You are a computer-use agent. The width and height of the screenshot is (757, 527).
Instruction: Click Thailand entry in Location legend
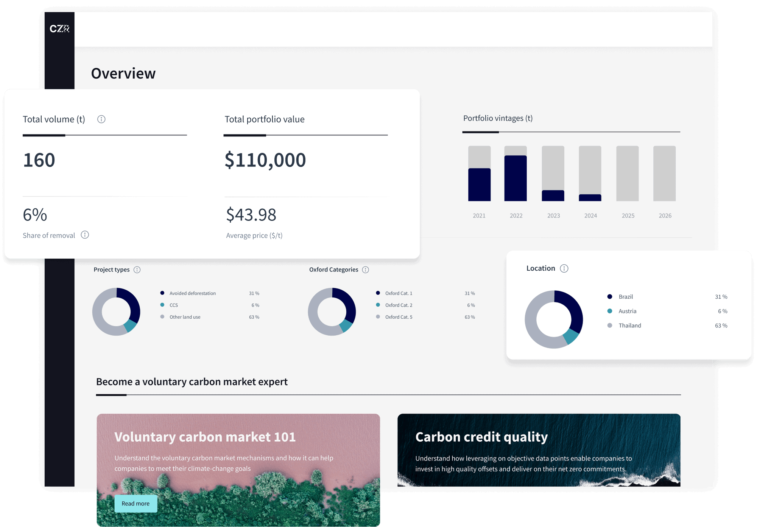pyautogui.click(x=629, y=325)
